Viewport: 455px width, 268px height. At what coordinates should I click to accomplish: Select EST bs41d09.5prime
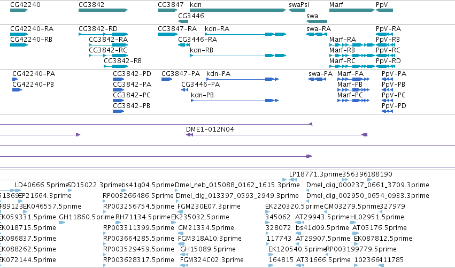tap(298, 233)
